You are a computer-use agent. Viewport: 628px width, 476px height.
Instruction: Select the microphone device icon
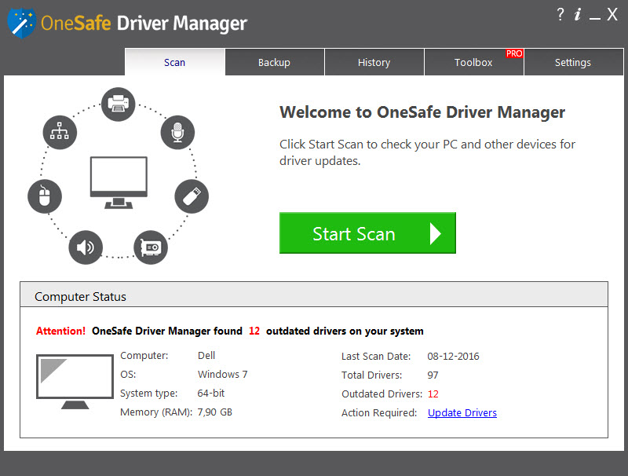click(177, 133)
